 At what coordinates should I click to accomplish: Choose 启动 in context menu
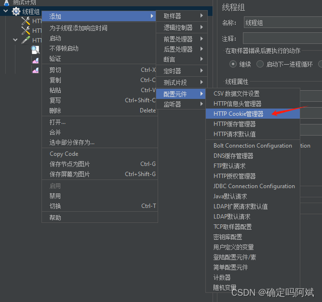tap(99, 39)
